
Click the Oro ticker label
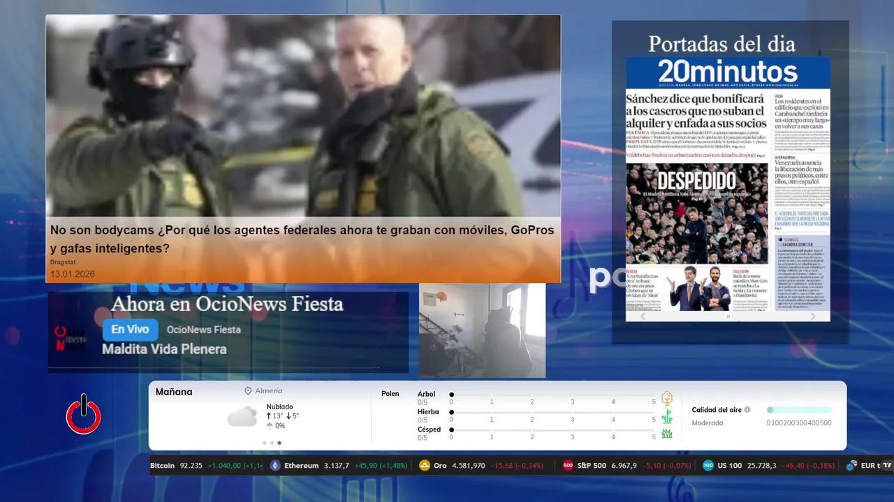pyautogui.click(x=440, y=466)
